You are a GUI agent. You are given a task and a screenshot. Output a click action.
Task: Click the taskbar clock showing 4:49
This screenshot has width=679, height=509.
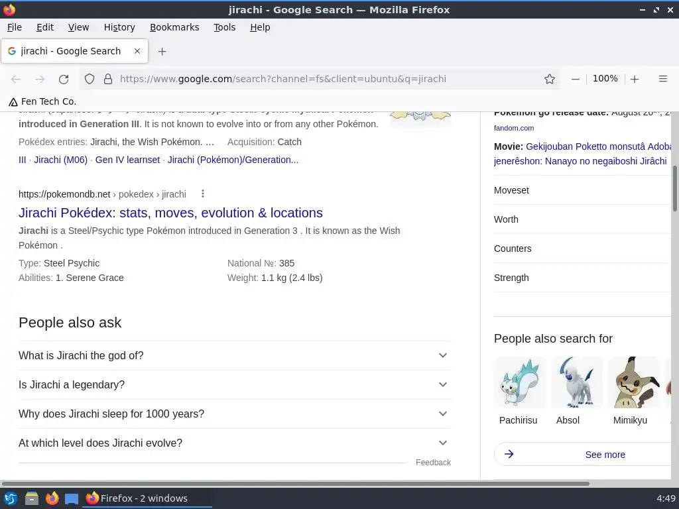666,498
